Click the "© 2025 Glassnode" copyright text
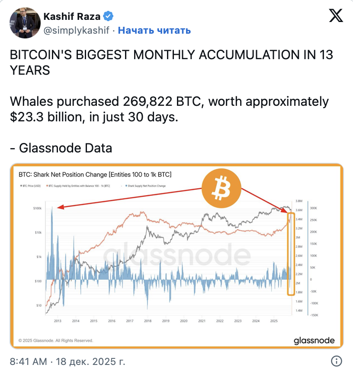The image size is (353, 374). click(56, 341)
